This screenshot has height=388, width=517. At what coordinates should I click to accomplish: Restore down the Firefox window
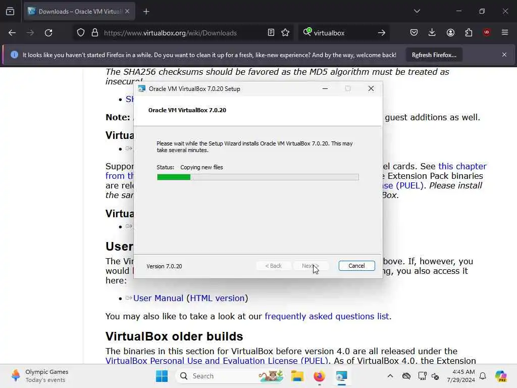point(482,11)
